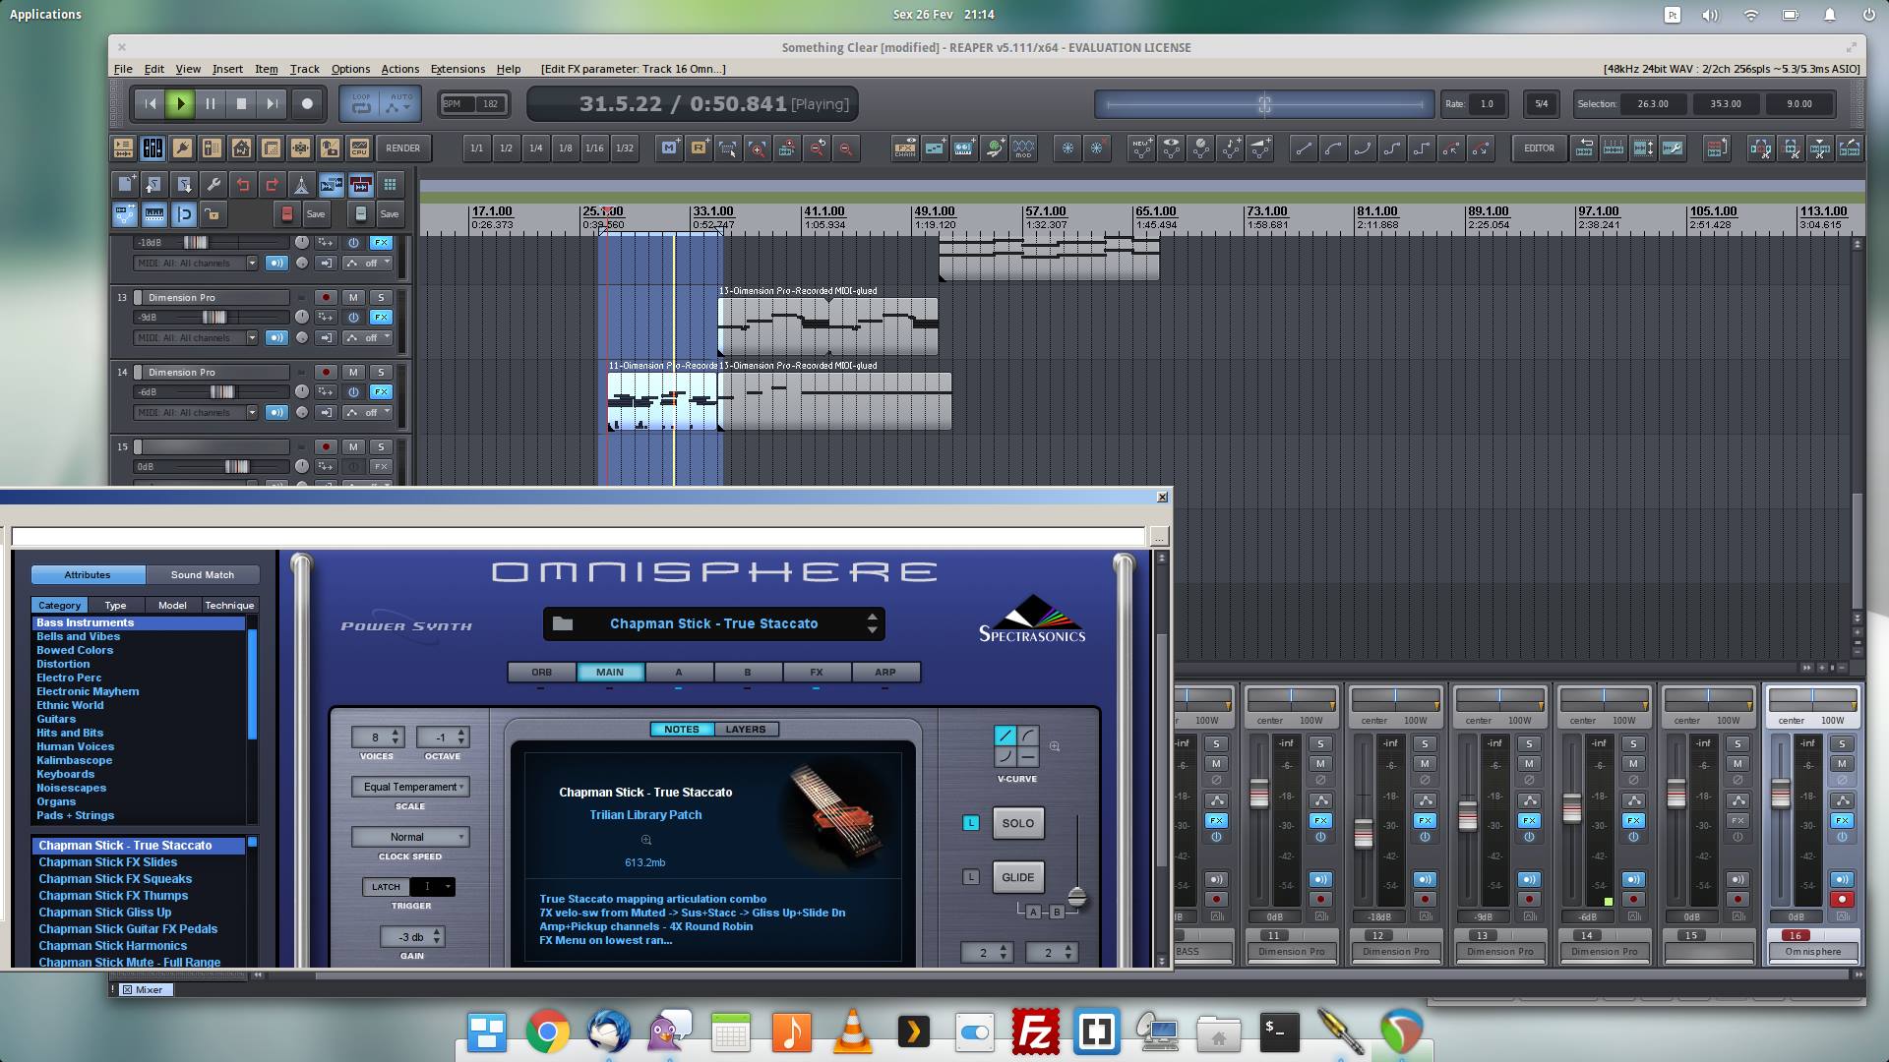Pause playback in the transport bar

coord(211,103)
